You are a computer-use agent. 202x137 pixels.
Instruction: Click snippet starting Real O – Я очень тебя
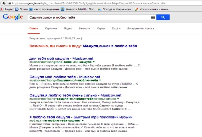84,85
